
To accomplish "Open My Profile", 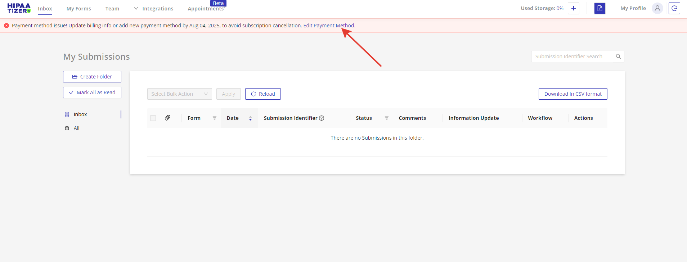I will [x=633, y=8].
